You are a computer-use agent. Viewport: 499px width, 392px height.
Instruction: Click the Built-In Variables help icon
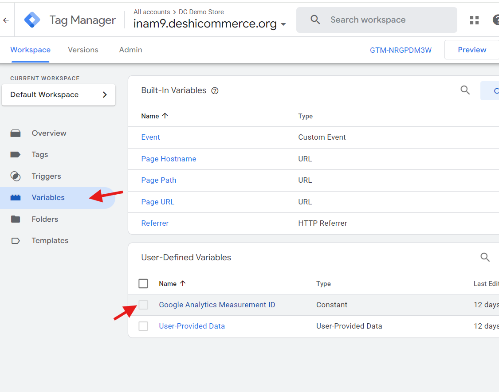215,90
